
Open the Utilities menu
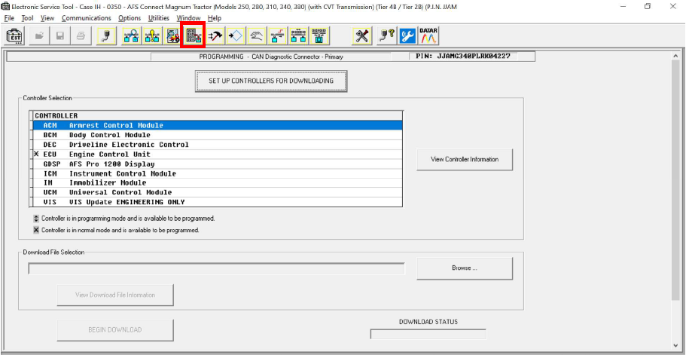click(x=159, y=18)
